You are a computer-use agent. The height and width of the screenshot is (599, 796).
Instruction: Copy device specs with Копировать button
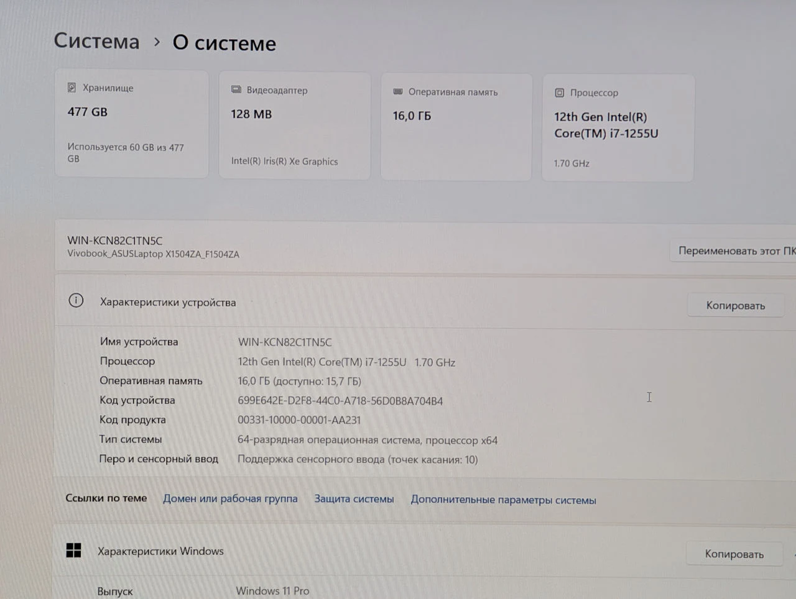pyautogui.click(x=736, y=305)
